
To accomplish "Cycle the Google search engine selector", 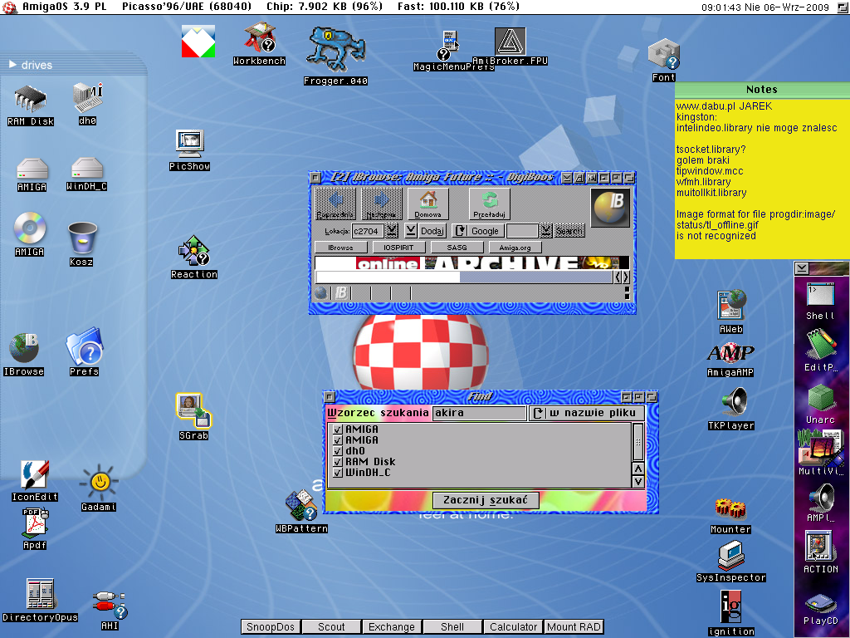I will coord(478,231).
